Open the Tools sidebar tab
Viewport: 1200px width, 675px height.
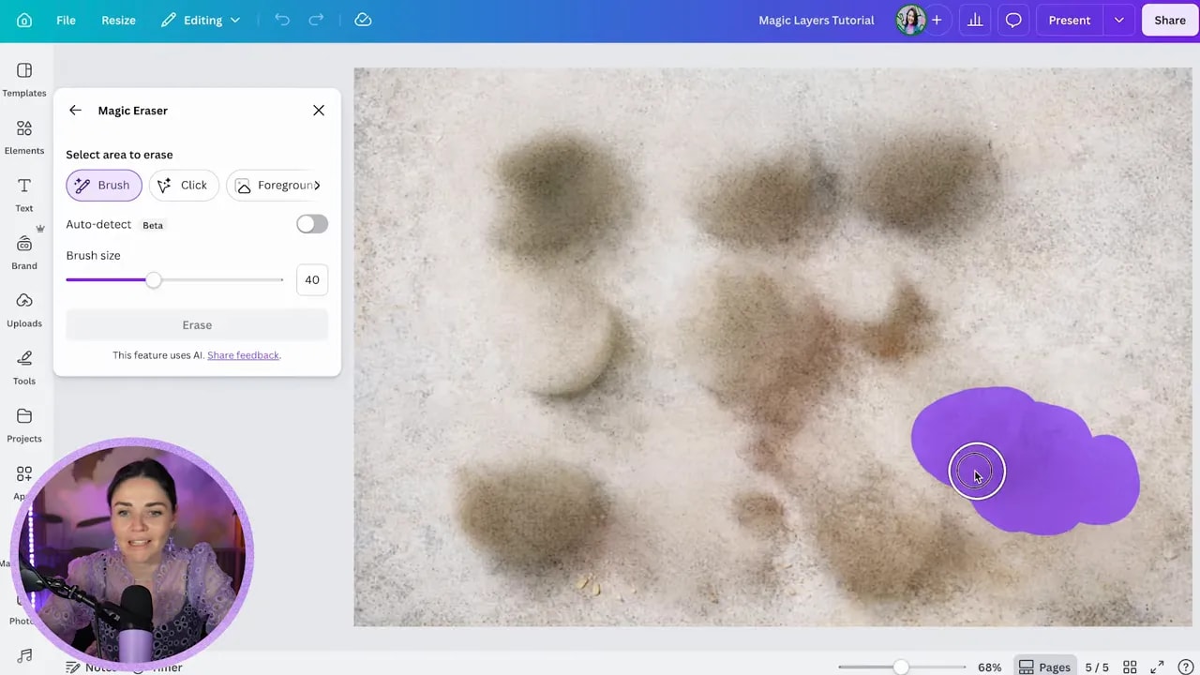(x=24, y=367)
